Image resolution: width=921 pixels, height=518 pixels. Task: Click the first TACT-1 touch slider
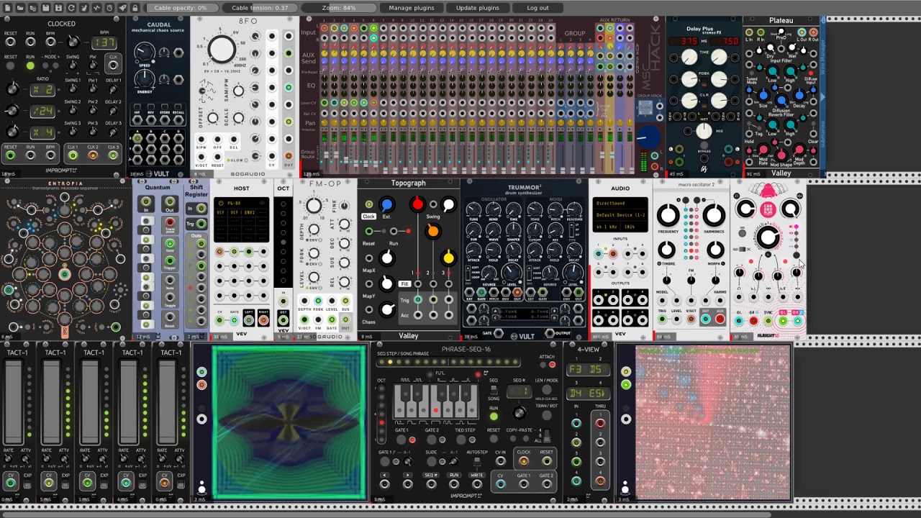point(14,402)
